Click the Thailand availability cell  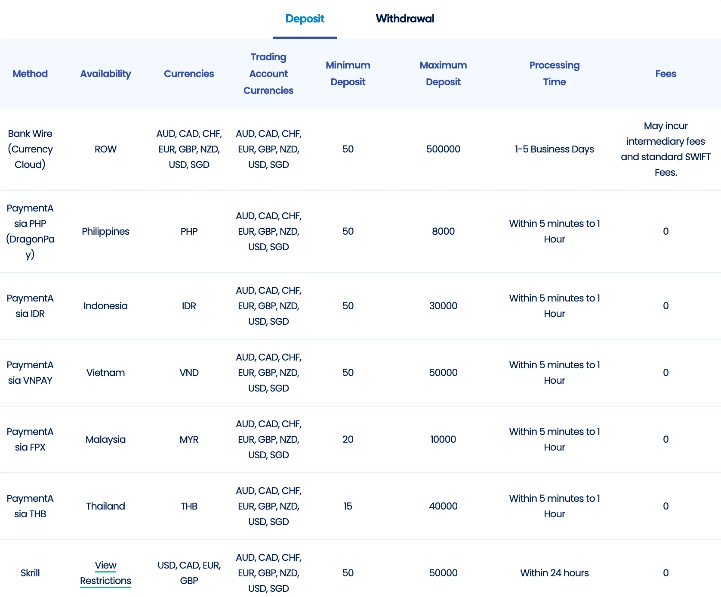pyautogui.click(x=105, y=506)
